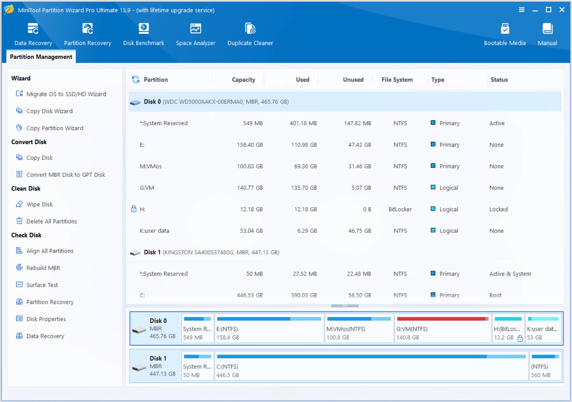Viewport: 572px width, 402px height.
Task: Click the Wipe Disk eraser icon
Action: 19,204
